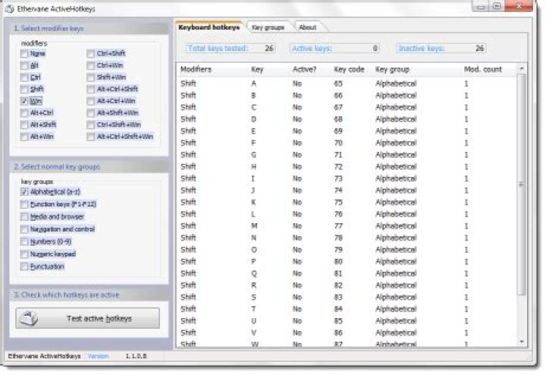Sort by Key group column header
Screen dimensions: 546x375
392,69
